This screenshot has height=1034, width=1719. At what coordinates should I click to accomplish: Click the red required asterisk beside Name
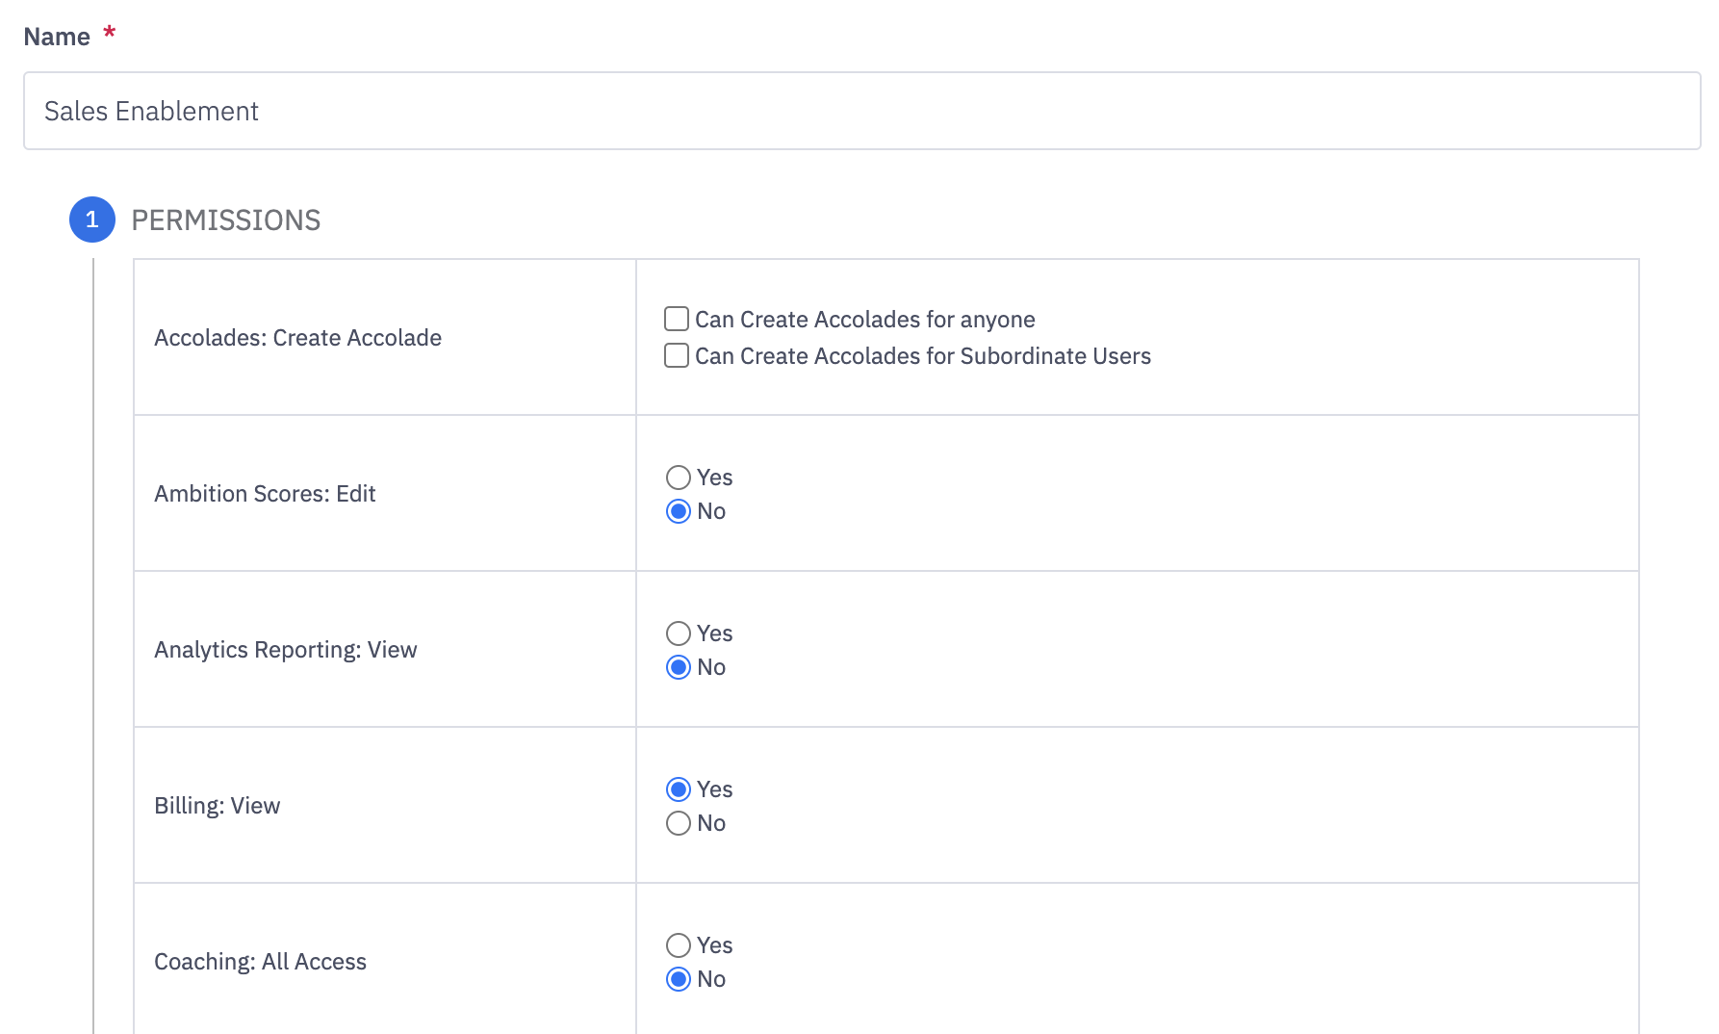coord(110,34)
